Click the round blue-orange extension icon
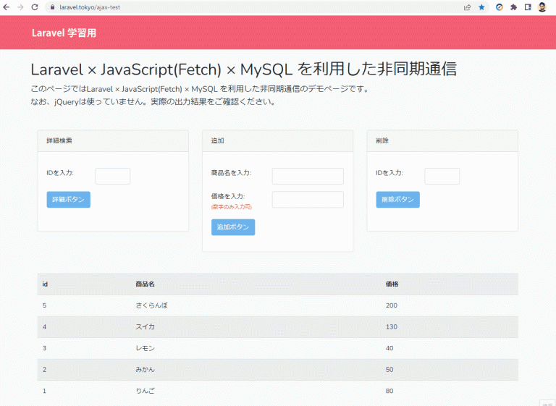Image resolution: width=556 pixels, height=406 pixels. [x=500, y=7]
